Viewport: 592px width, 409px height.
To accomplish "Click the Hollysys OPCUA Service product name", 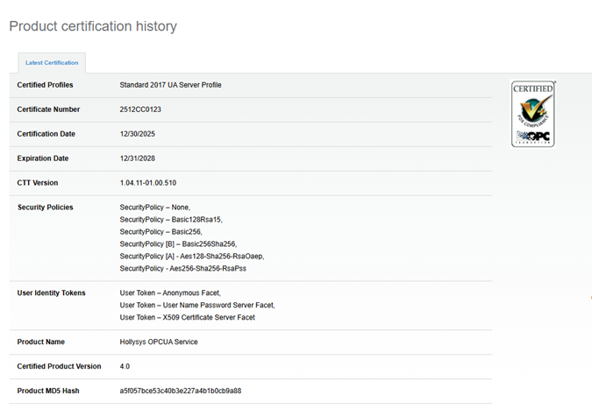I will click(159, 342).
